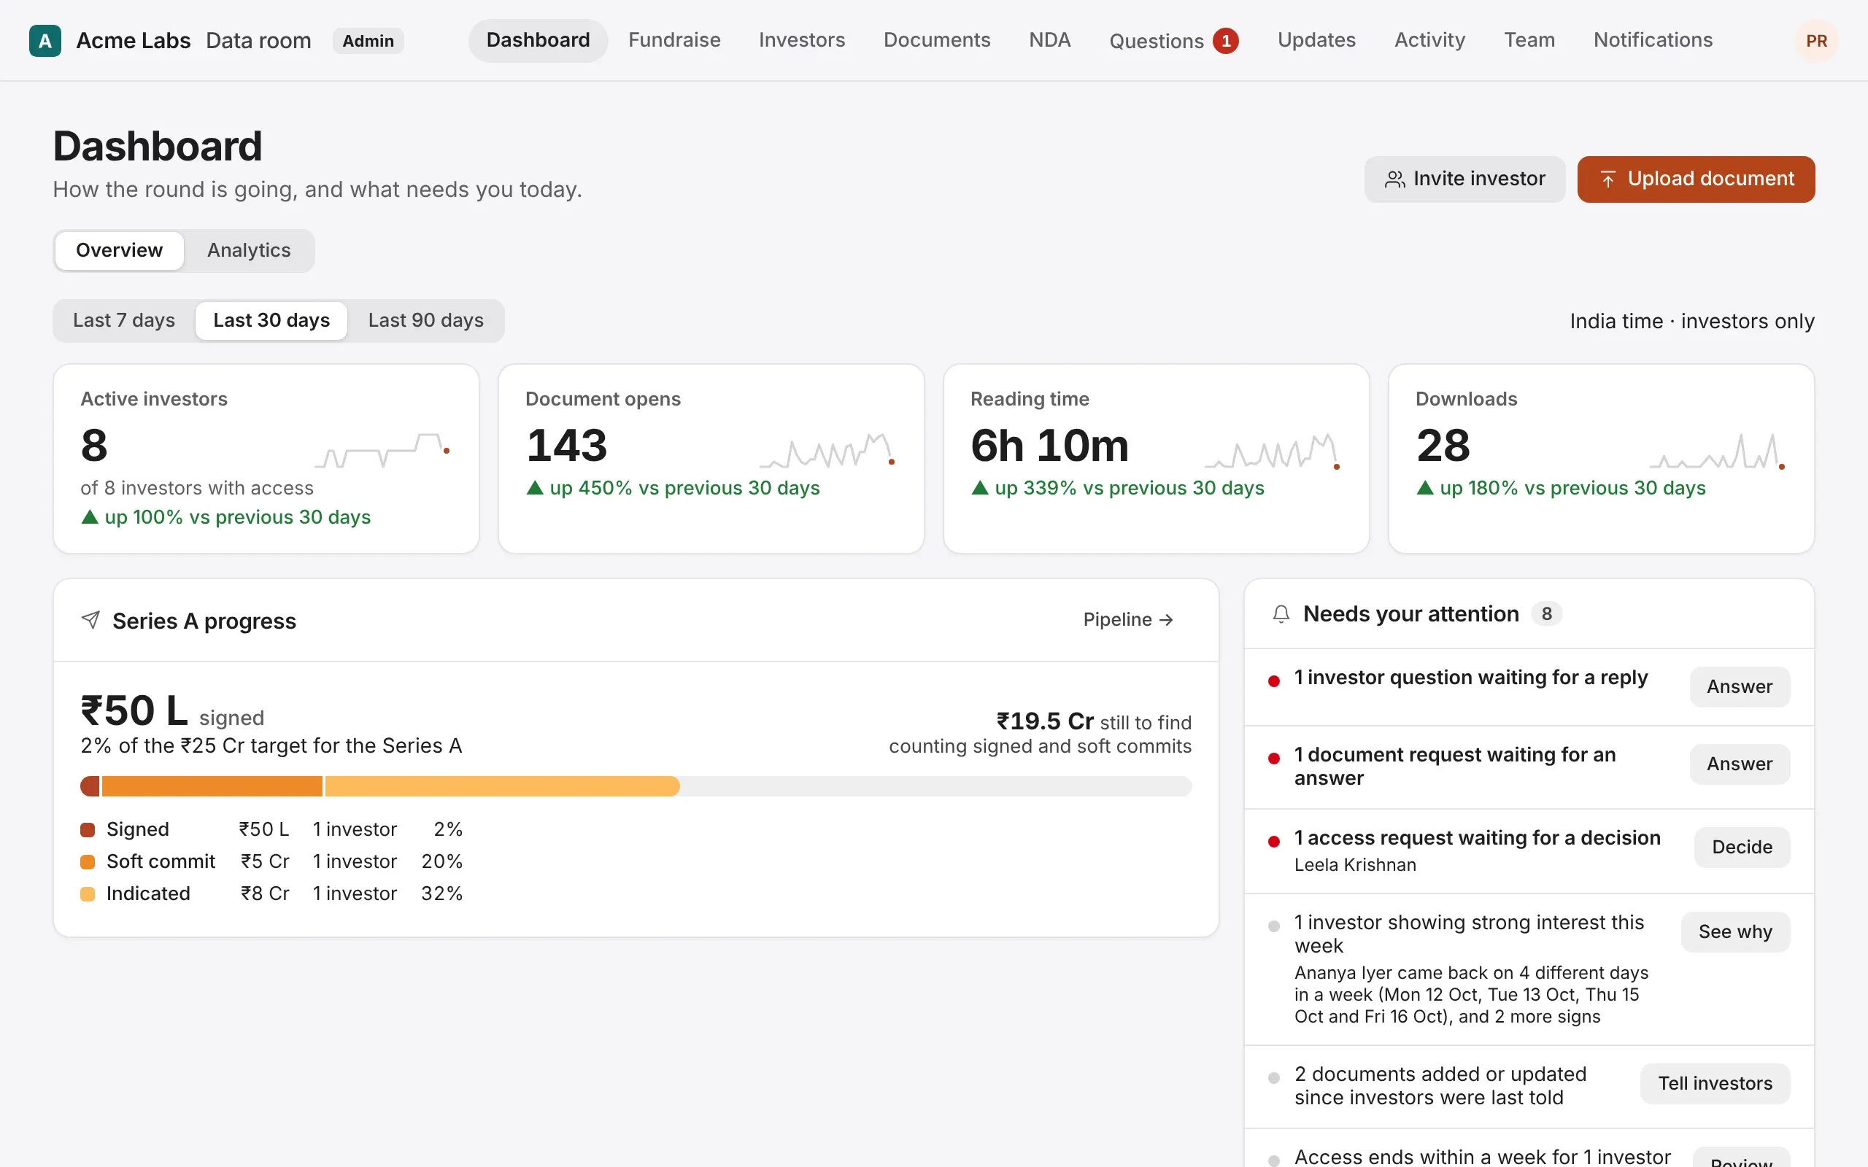
Task: Click '1 access request waiting for a decision'
Action: [x=1478, y=838]
